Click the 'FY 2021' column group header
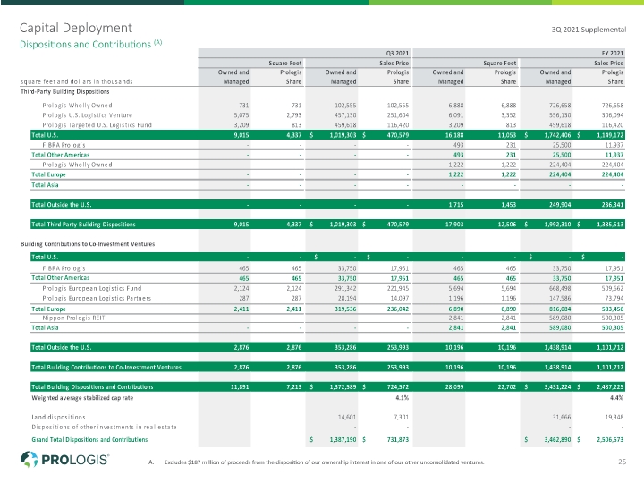Image resolution: width=644 pixels, height=483 pixels. (x=613, y=53)
